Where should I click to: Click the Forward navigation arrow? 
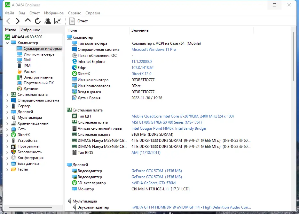click(x=18, y=21)
